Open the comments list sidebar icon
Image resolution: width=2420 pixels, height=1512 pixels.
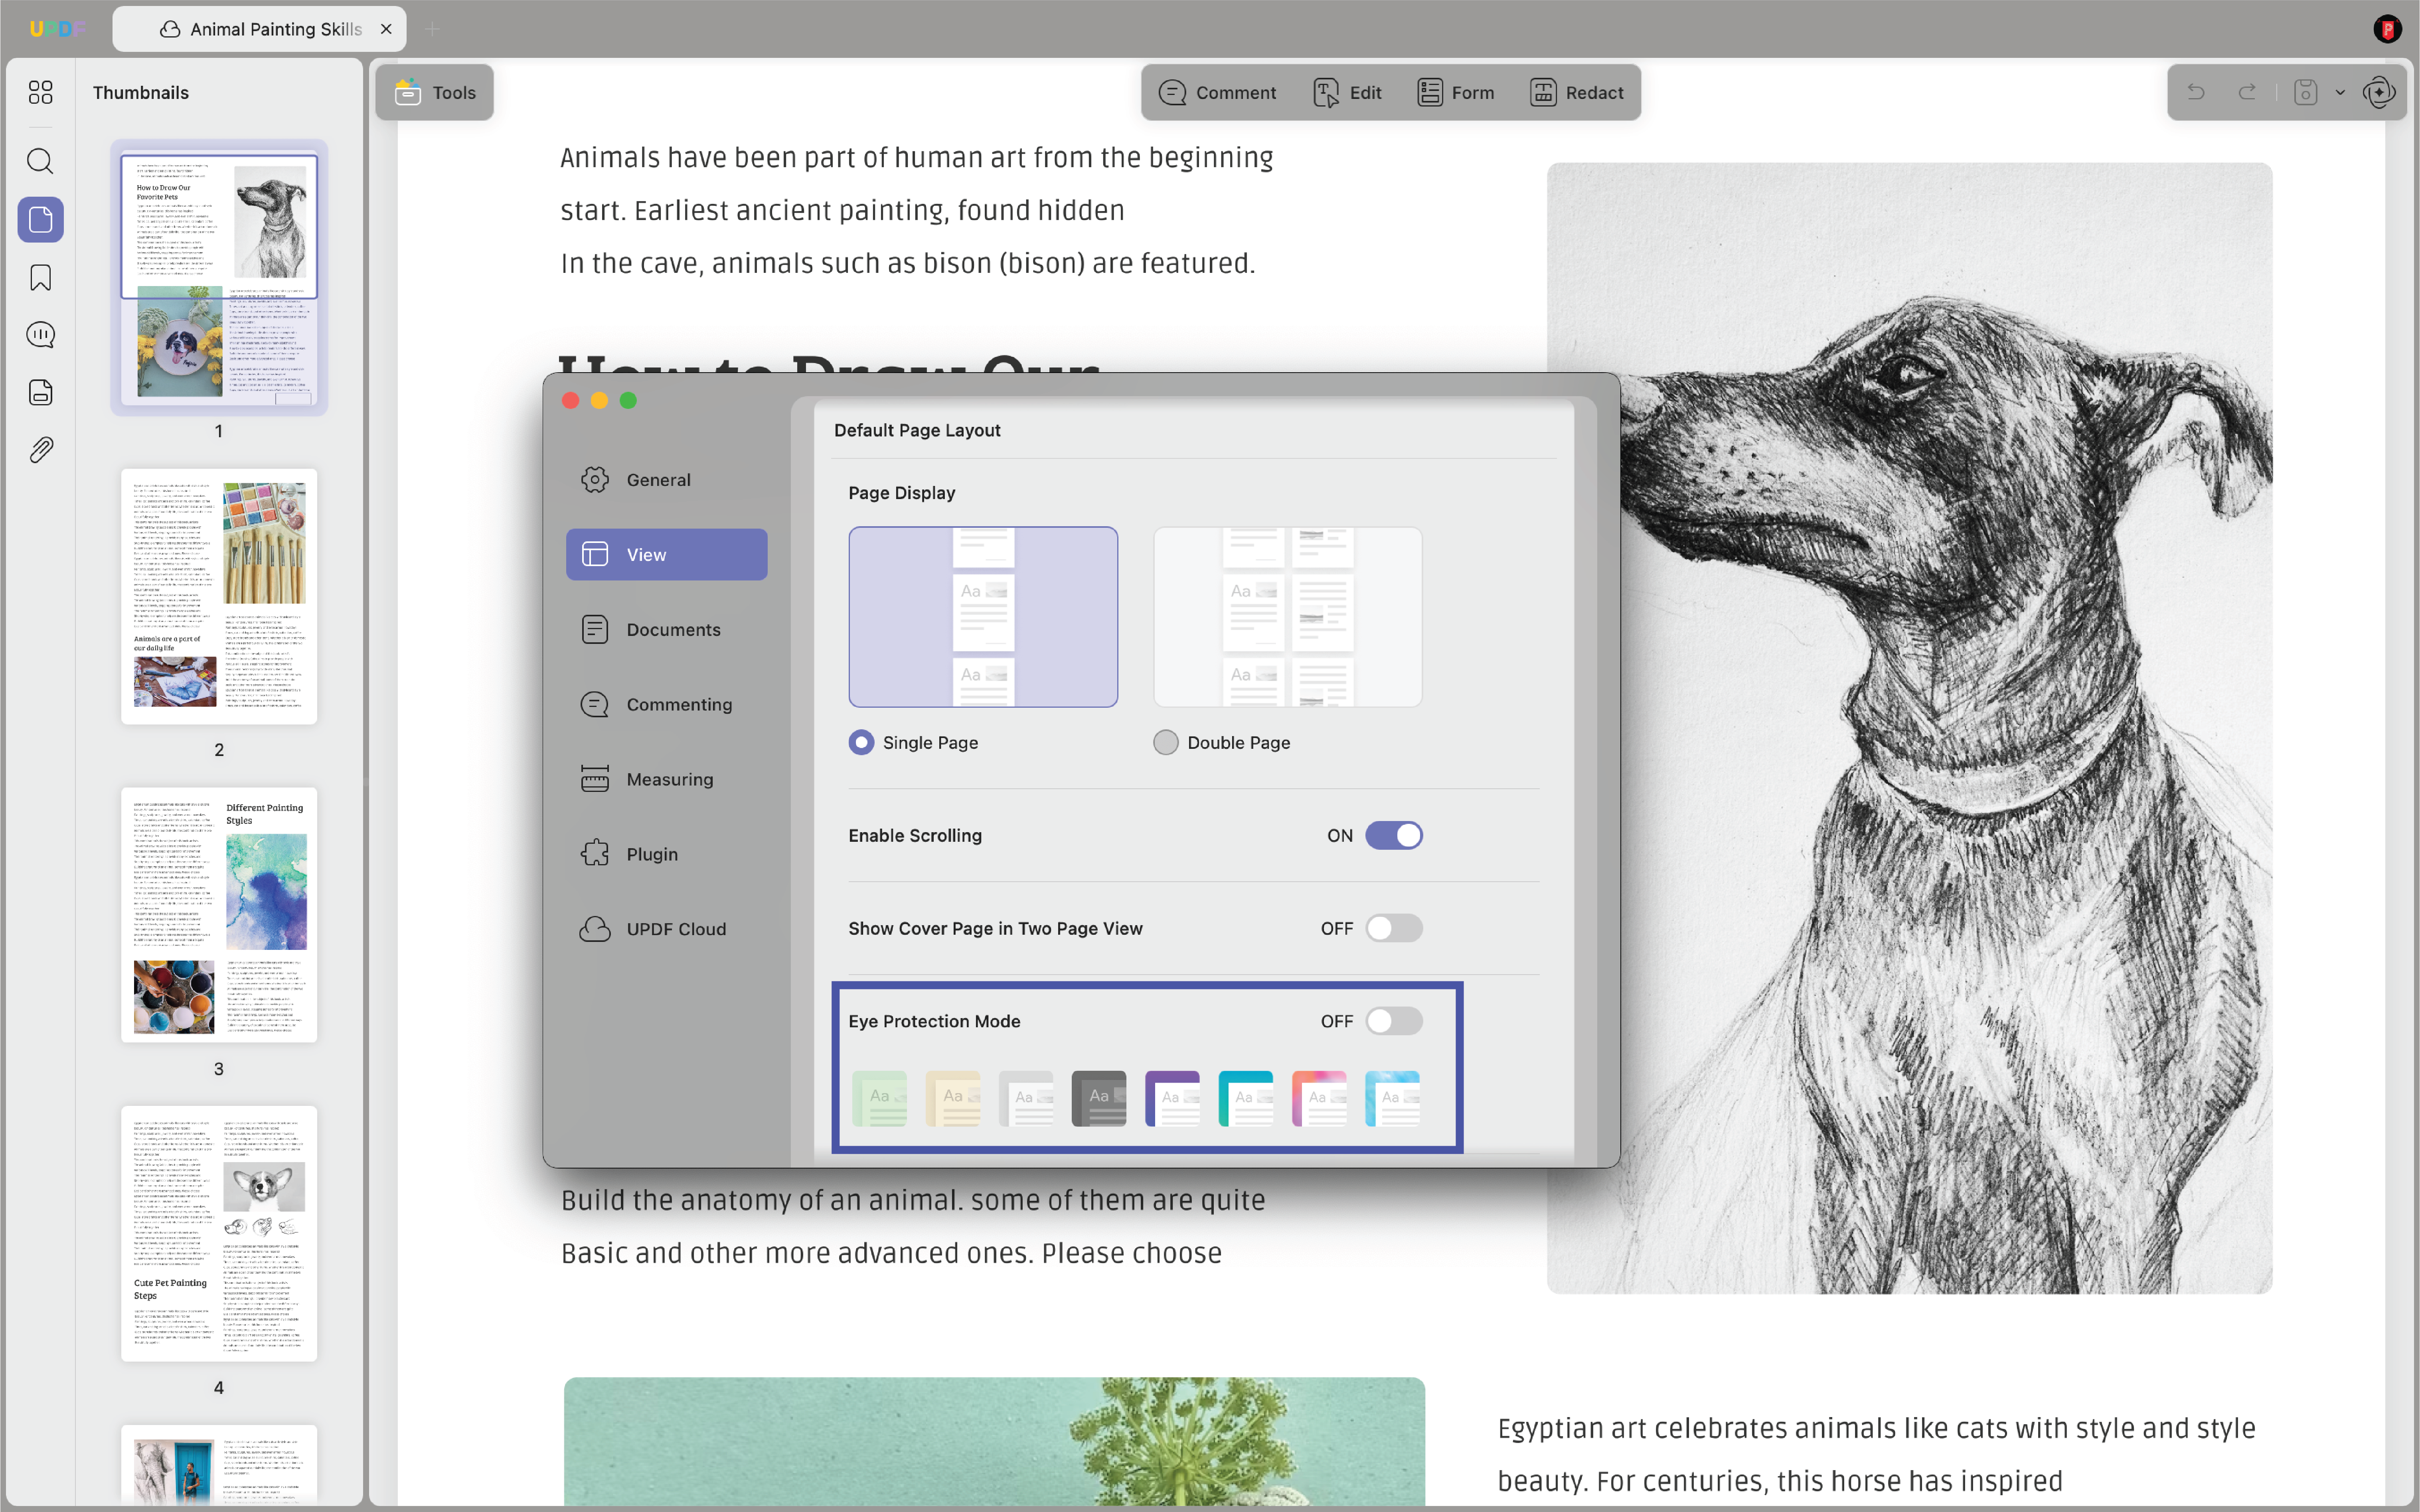click(x=40, y=335)
